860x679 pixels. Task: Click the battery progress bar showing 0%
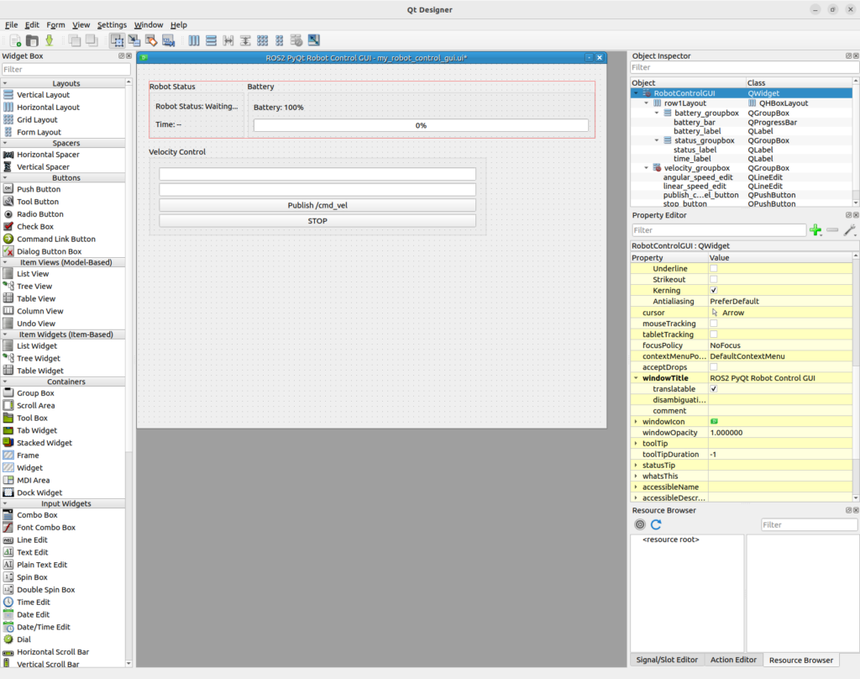(421, 125)
